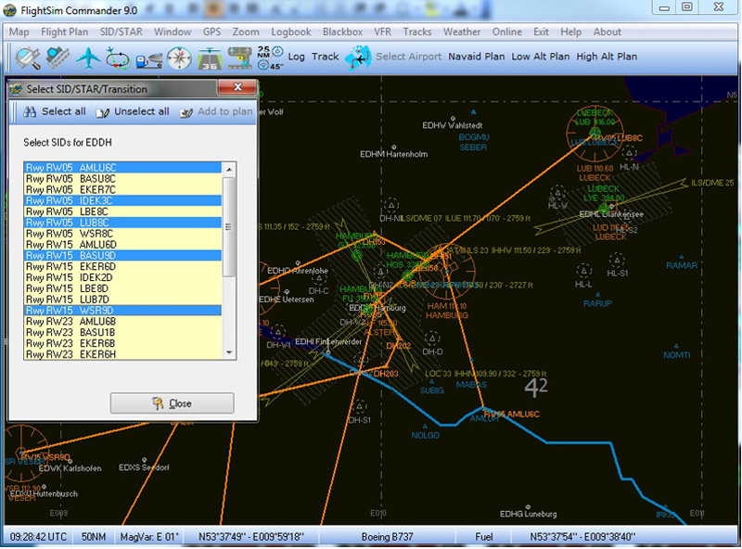This screenshot has height=549, width=742.
Task: Click the Log toolbar button
Action: [296, 57]
